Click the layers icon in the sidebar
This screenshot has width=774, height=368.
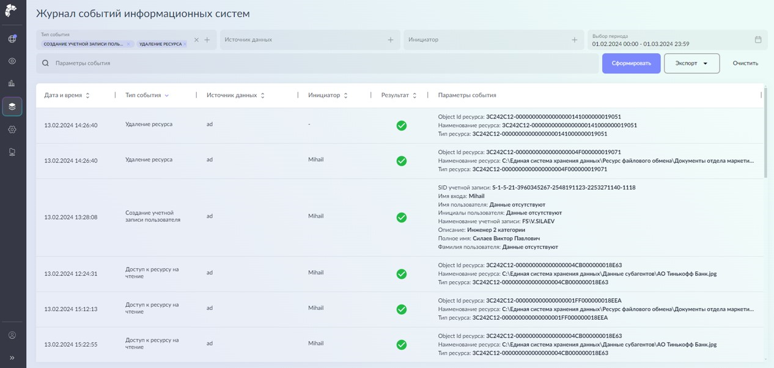pyautogui.click(x=12, y=106)
